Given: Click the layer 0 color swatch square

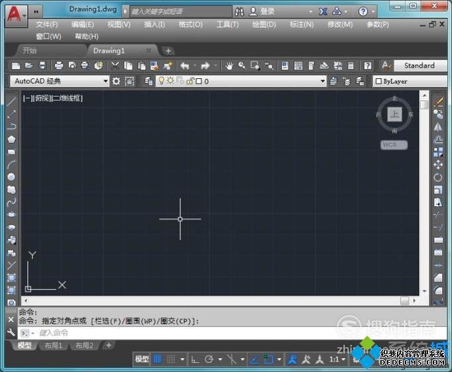Looking at the screenshot, I should 199,82.
